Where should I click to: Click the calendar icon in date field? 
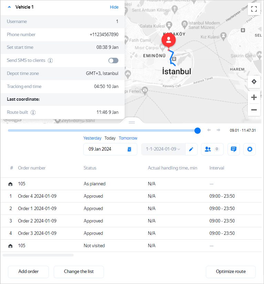pyautogui.click(x=129, y=149)
